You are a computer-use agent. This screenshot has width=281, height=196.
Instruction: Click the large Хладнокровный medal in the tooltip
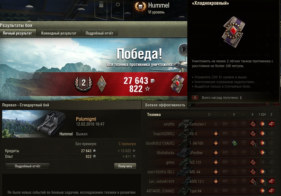(x=233, y=32)
